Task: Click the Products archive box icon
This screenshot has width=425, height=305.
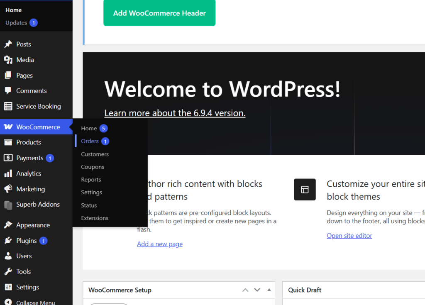Action: [8, 142]
